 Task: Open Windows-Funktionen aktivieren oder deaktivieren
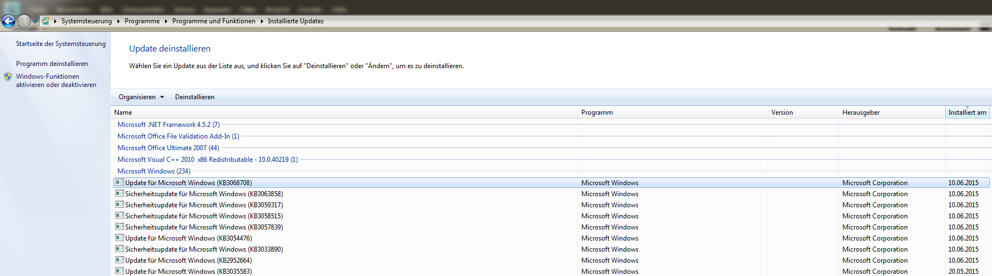(x=56, y=81)
